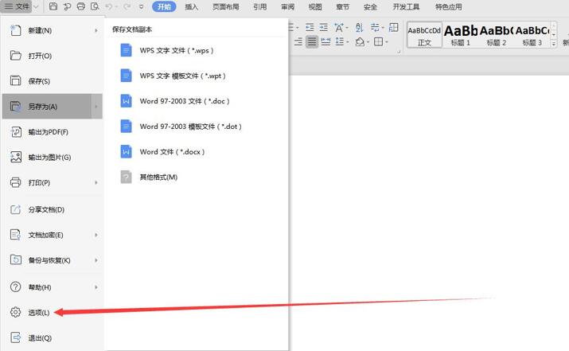Click the increase indent icon
569x351 pixels.
coord(323,28)
